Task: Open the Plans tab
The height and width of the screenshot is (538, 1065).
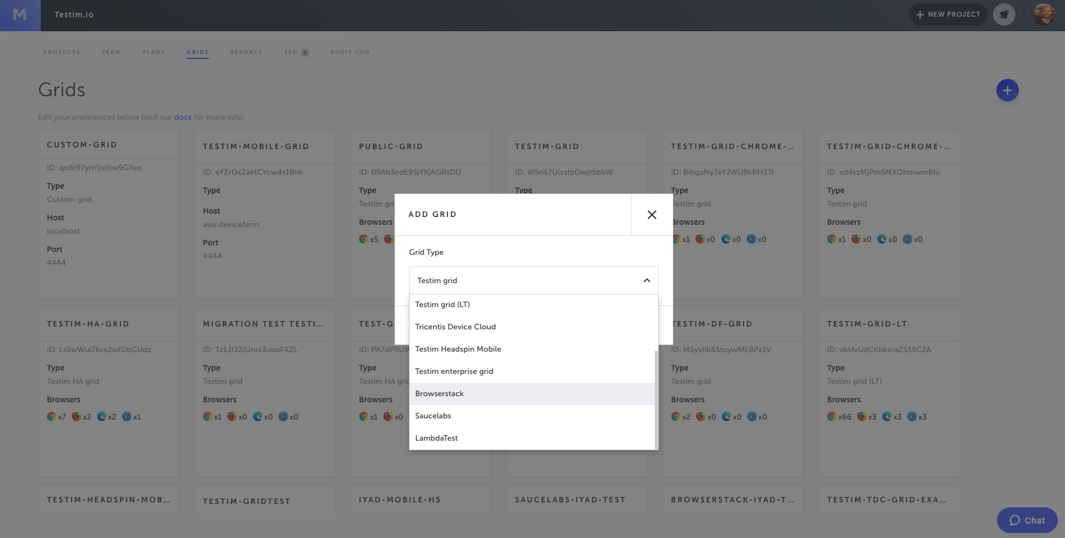Action: click(153, 52)
